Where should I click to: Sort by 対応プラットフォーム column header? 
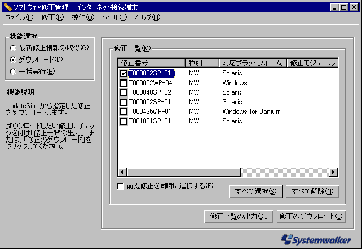pyautogui.click(x=253, y=63)
